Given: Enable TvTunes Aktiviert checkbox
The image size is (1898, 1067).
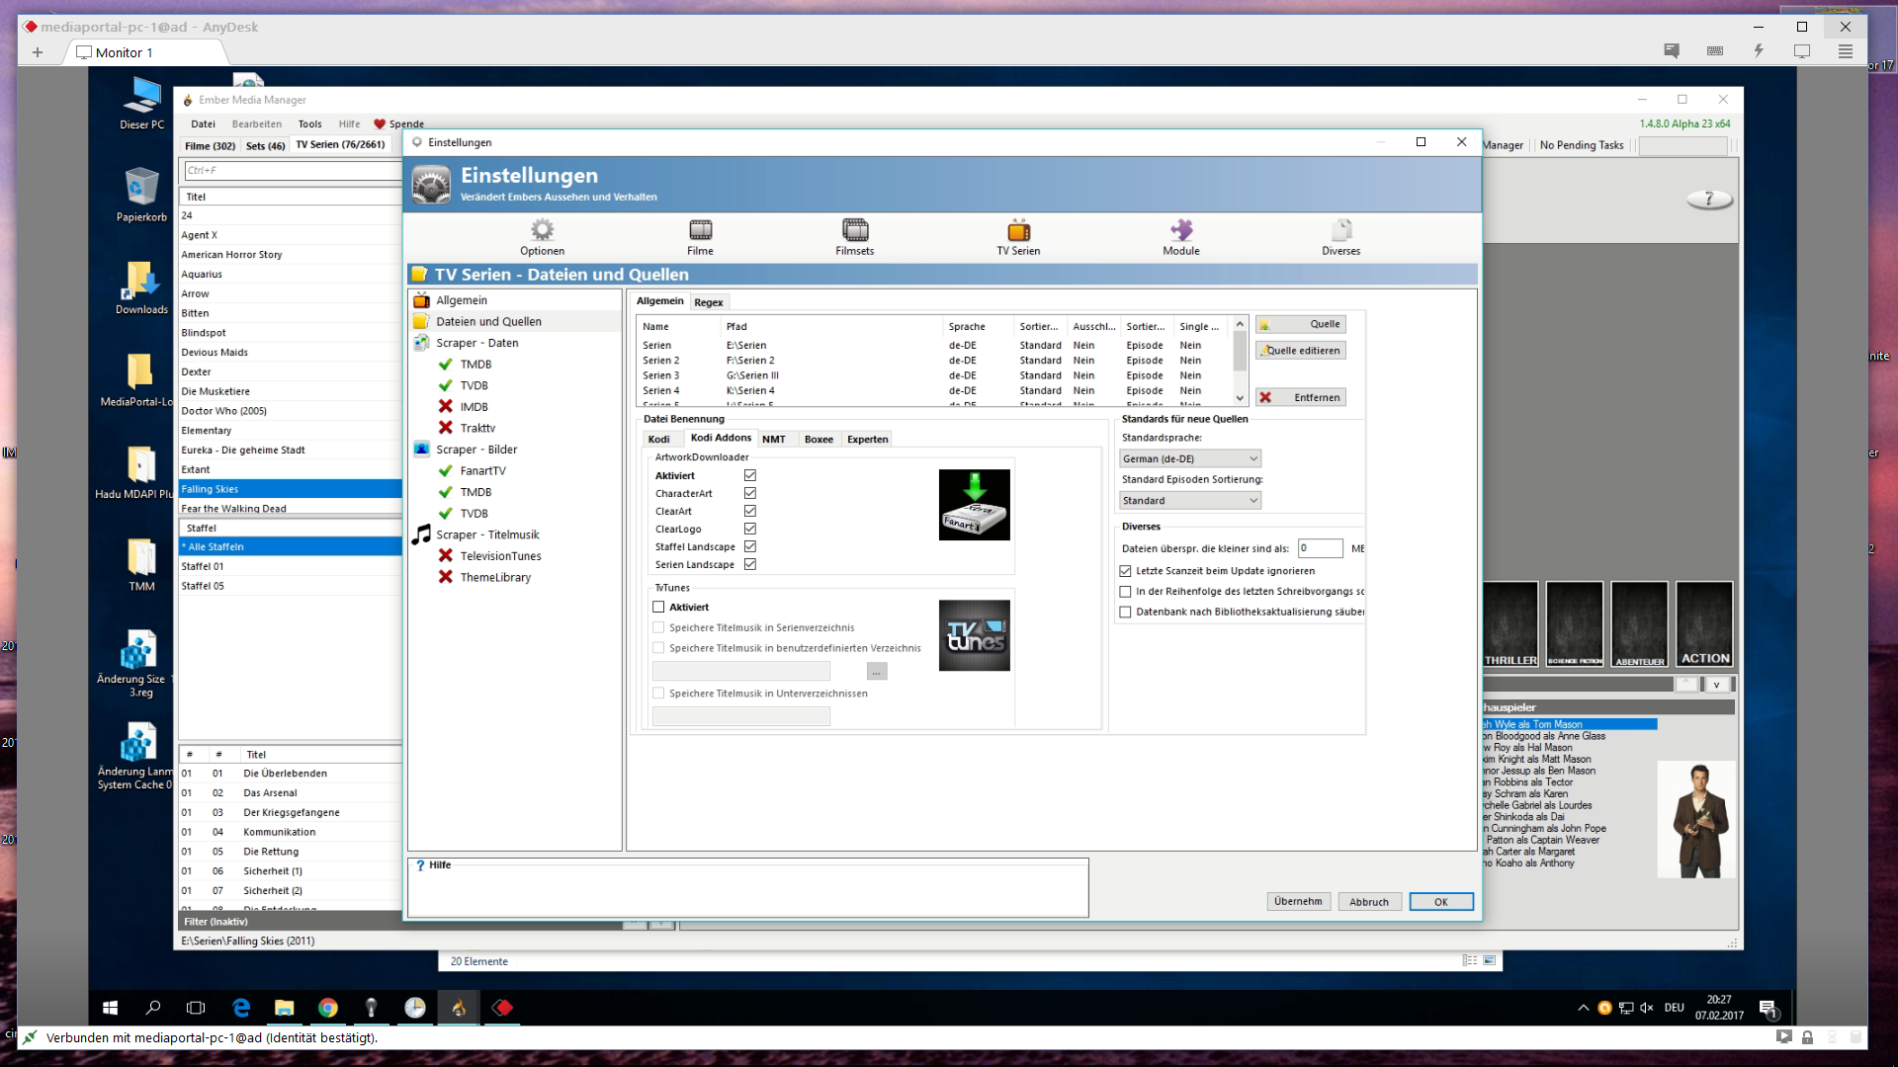Looking at the screenshot, I should 658,607.
